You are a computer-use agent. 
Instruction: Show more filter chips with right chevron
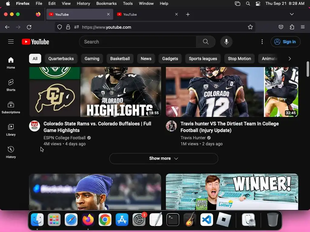point(289,59)
